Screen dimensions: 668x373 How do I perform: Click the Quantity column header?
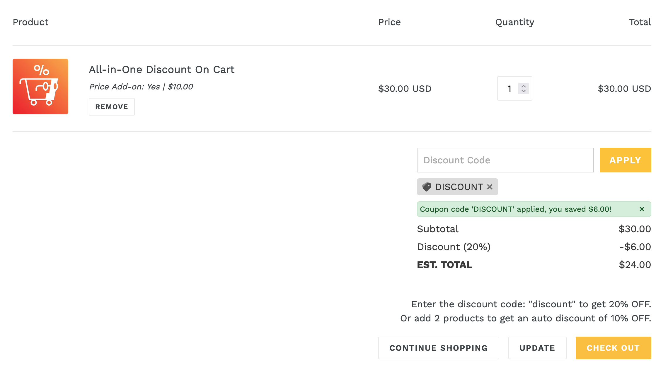pyautogui.click(x=515, y=22)
